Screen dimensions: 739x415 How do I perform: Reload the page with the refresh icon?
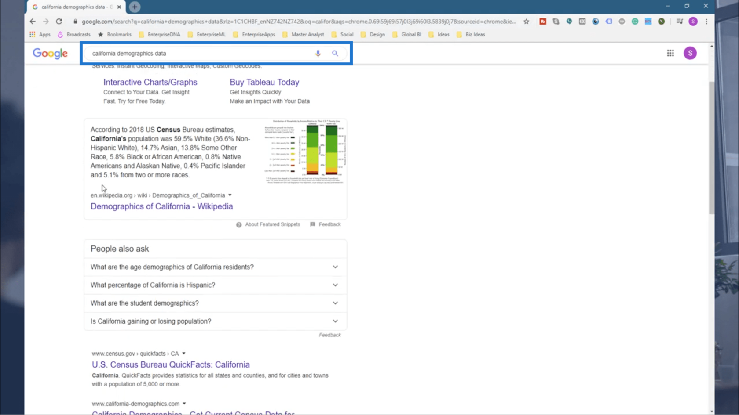(59, 21)
